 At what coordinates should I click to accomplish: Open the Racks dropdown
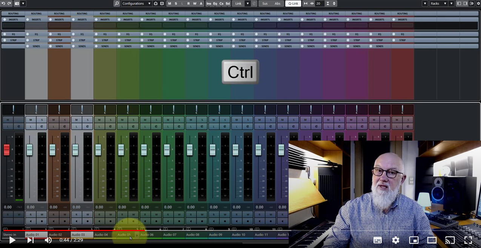coord(439,3)
